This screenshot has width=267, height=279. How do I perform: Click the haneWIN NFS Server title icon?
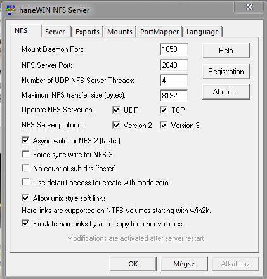[11, 10]
